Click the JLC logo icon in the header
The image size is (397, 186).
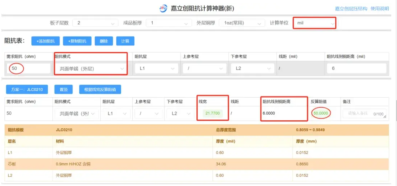(163, 8)
